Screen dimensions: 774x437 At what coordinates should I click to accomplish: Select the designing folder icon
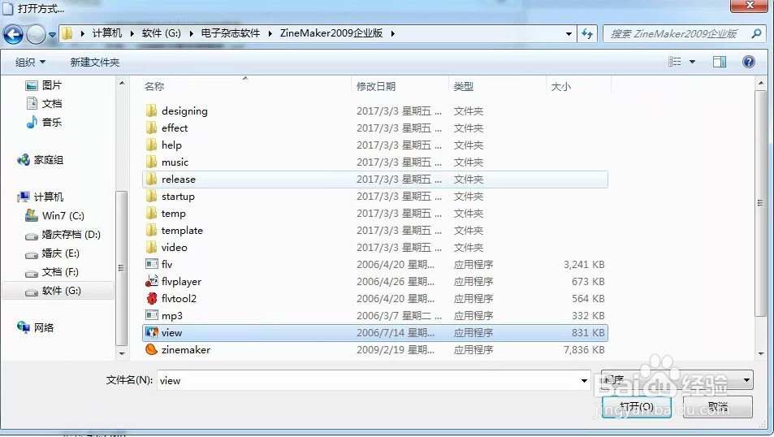coord(151,110)
